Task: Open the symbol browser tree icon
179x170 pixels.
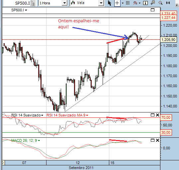Action: tap(33, 3)
